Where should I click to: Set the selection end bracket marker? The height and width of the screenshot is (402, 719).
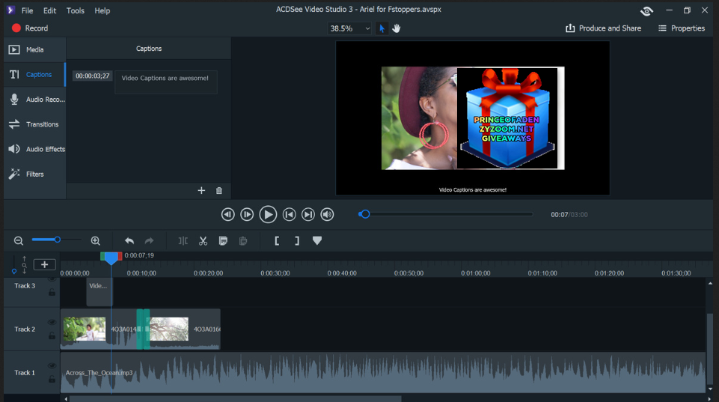pos(297,240)
